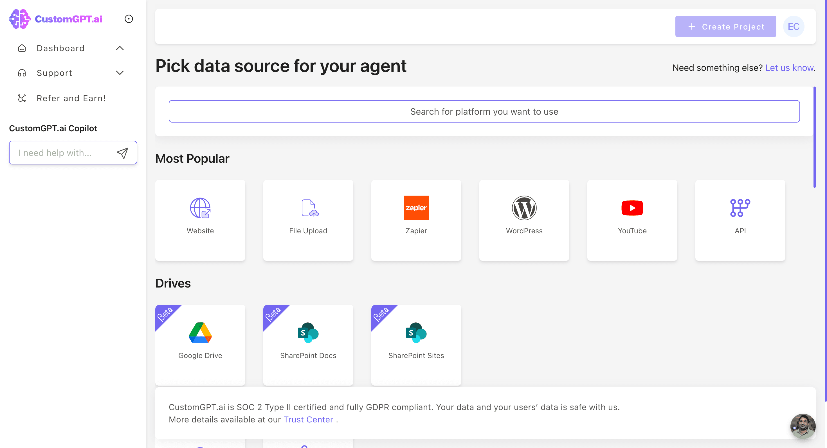Screen dimensions: 827x448
Task: Expand the Support menu chevron
Action: 120,73
